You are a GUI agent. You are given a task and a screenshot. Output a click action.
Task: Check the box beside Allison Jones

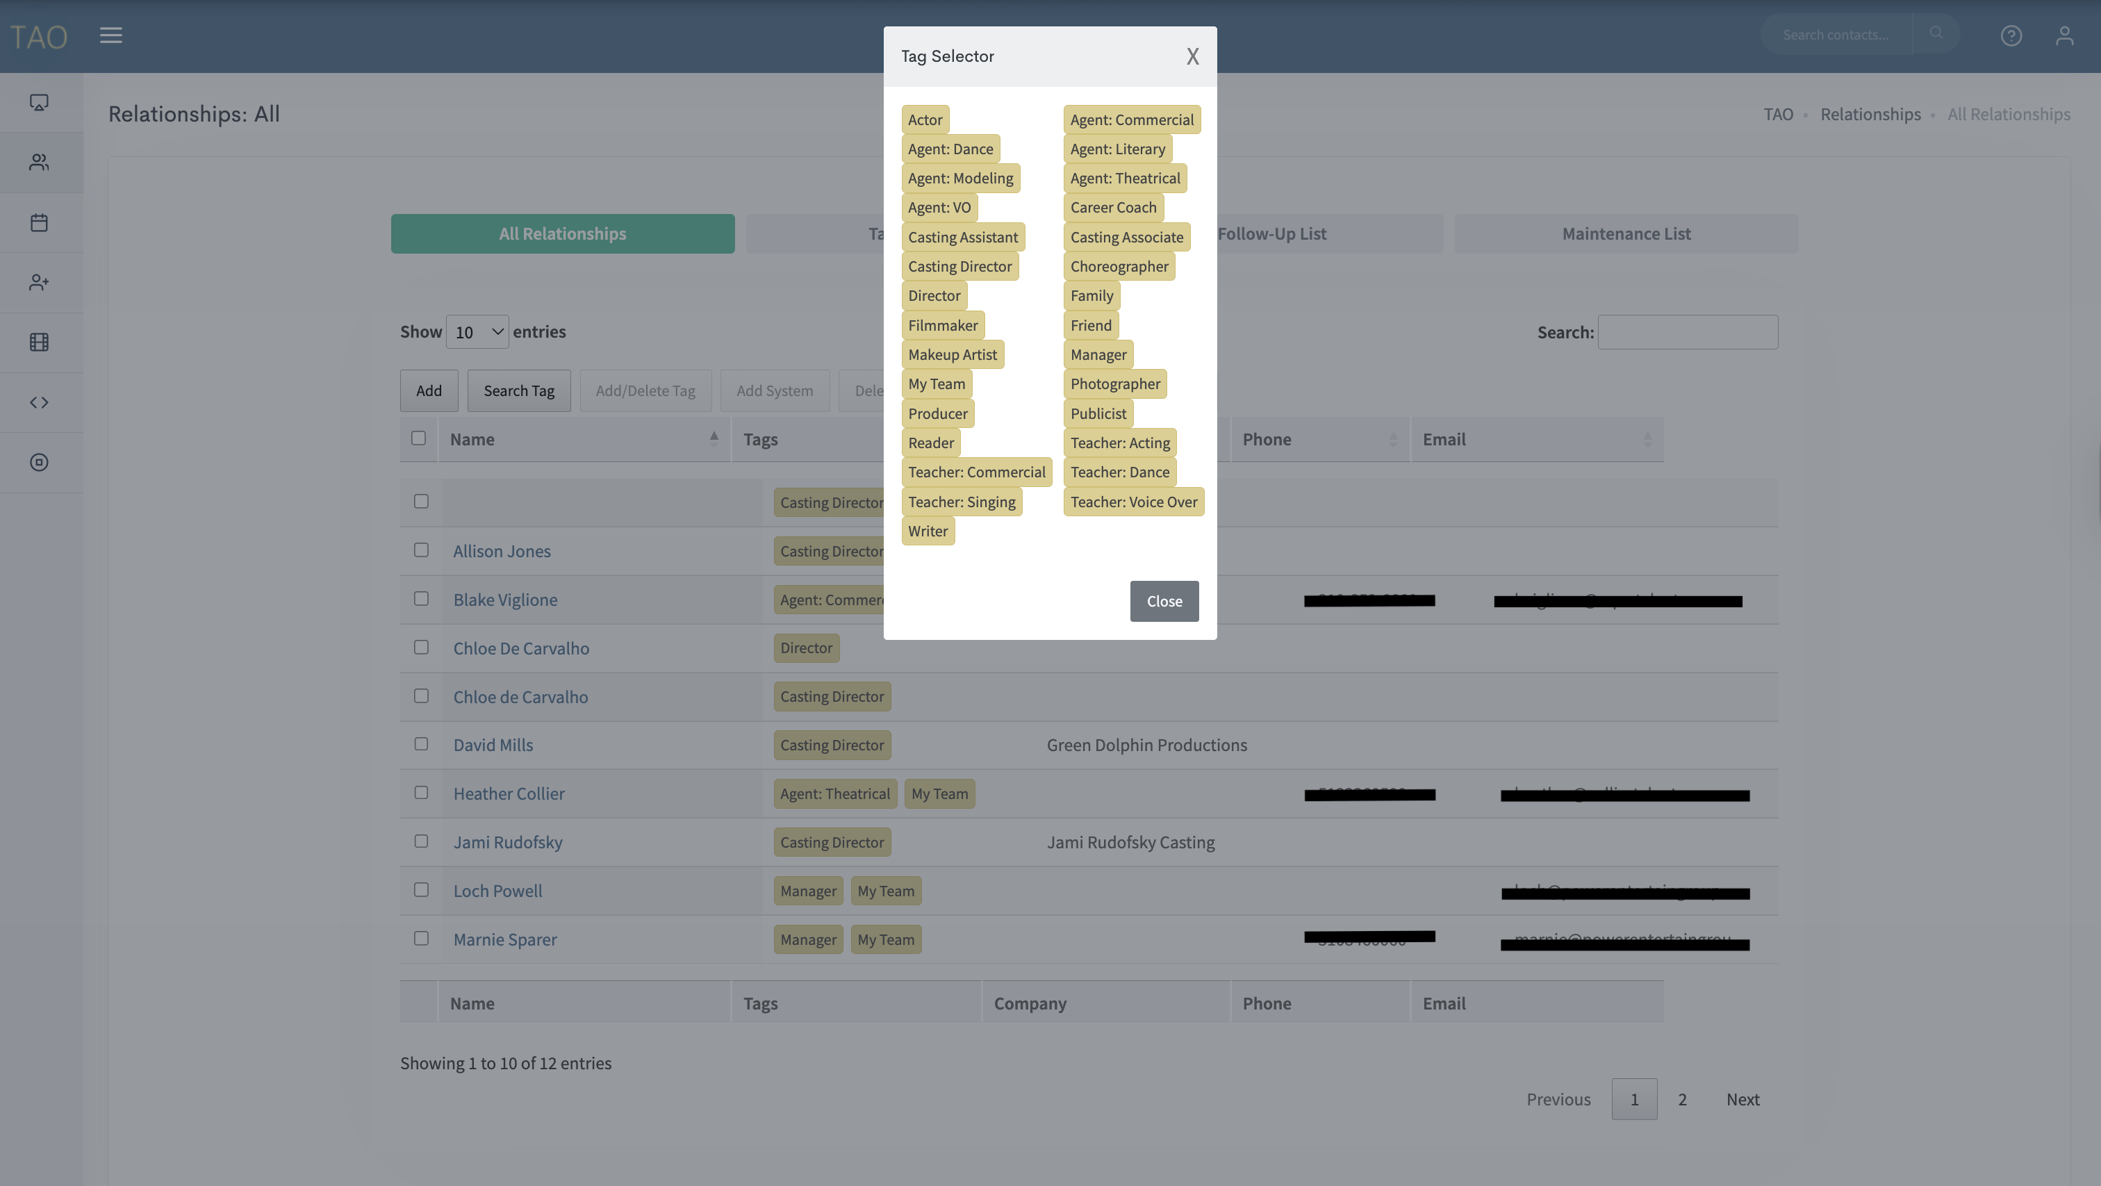pos(421,550)
